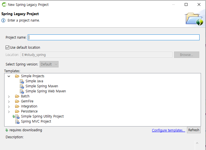Click the description area scroll-up arrow

pyautogui.click(x=197, y=143)
